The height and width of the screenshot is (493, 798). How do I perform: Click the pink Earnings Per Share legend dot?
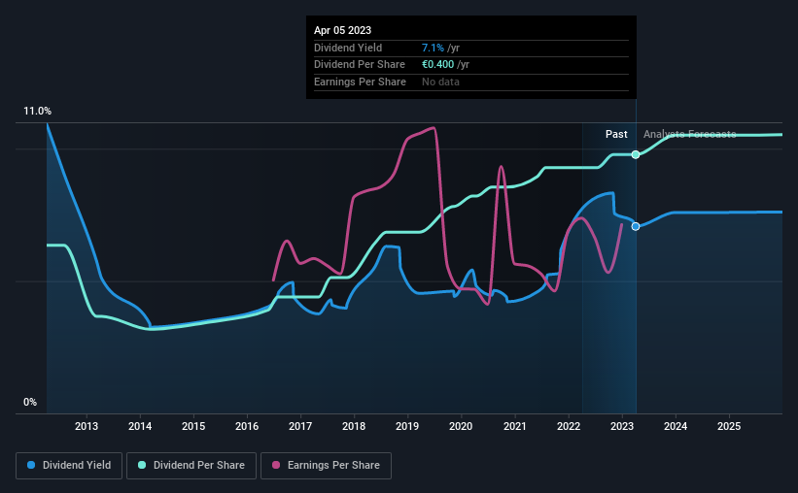[x=276, y=465]
